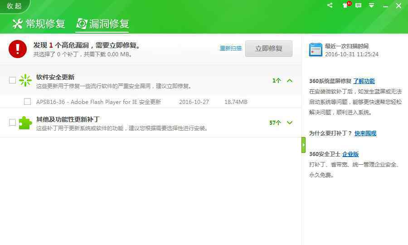Open 快来围观 link
The width and height of the screenshot is (408, 245).
point(365,133)
